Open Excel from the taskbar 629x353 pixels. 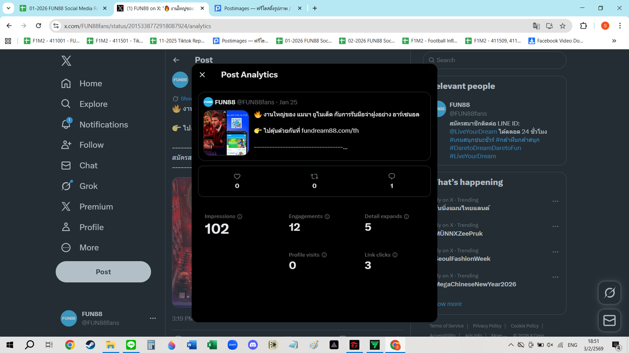click(212, 345)
